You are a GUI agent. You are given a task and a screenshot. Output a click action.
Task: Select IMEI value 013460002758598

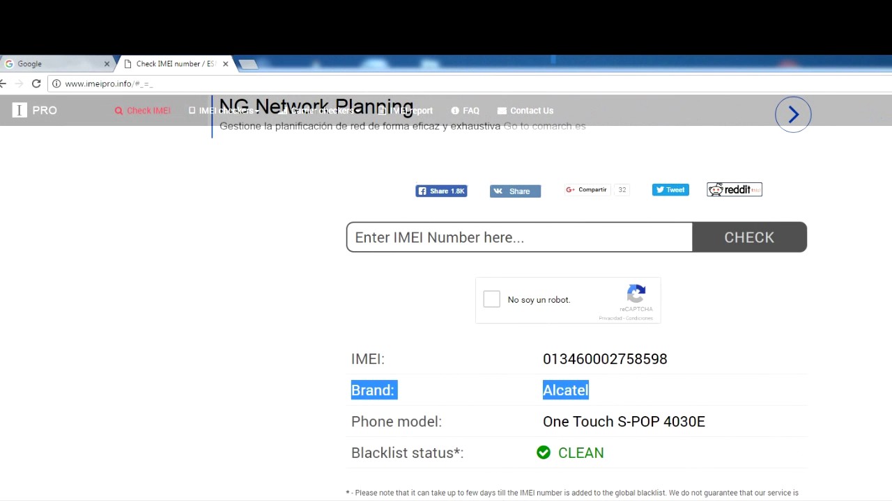(x=605, y=359)
